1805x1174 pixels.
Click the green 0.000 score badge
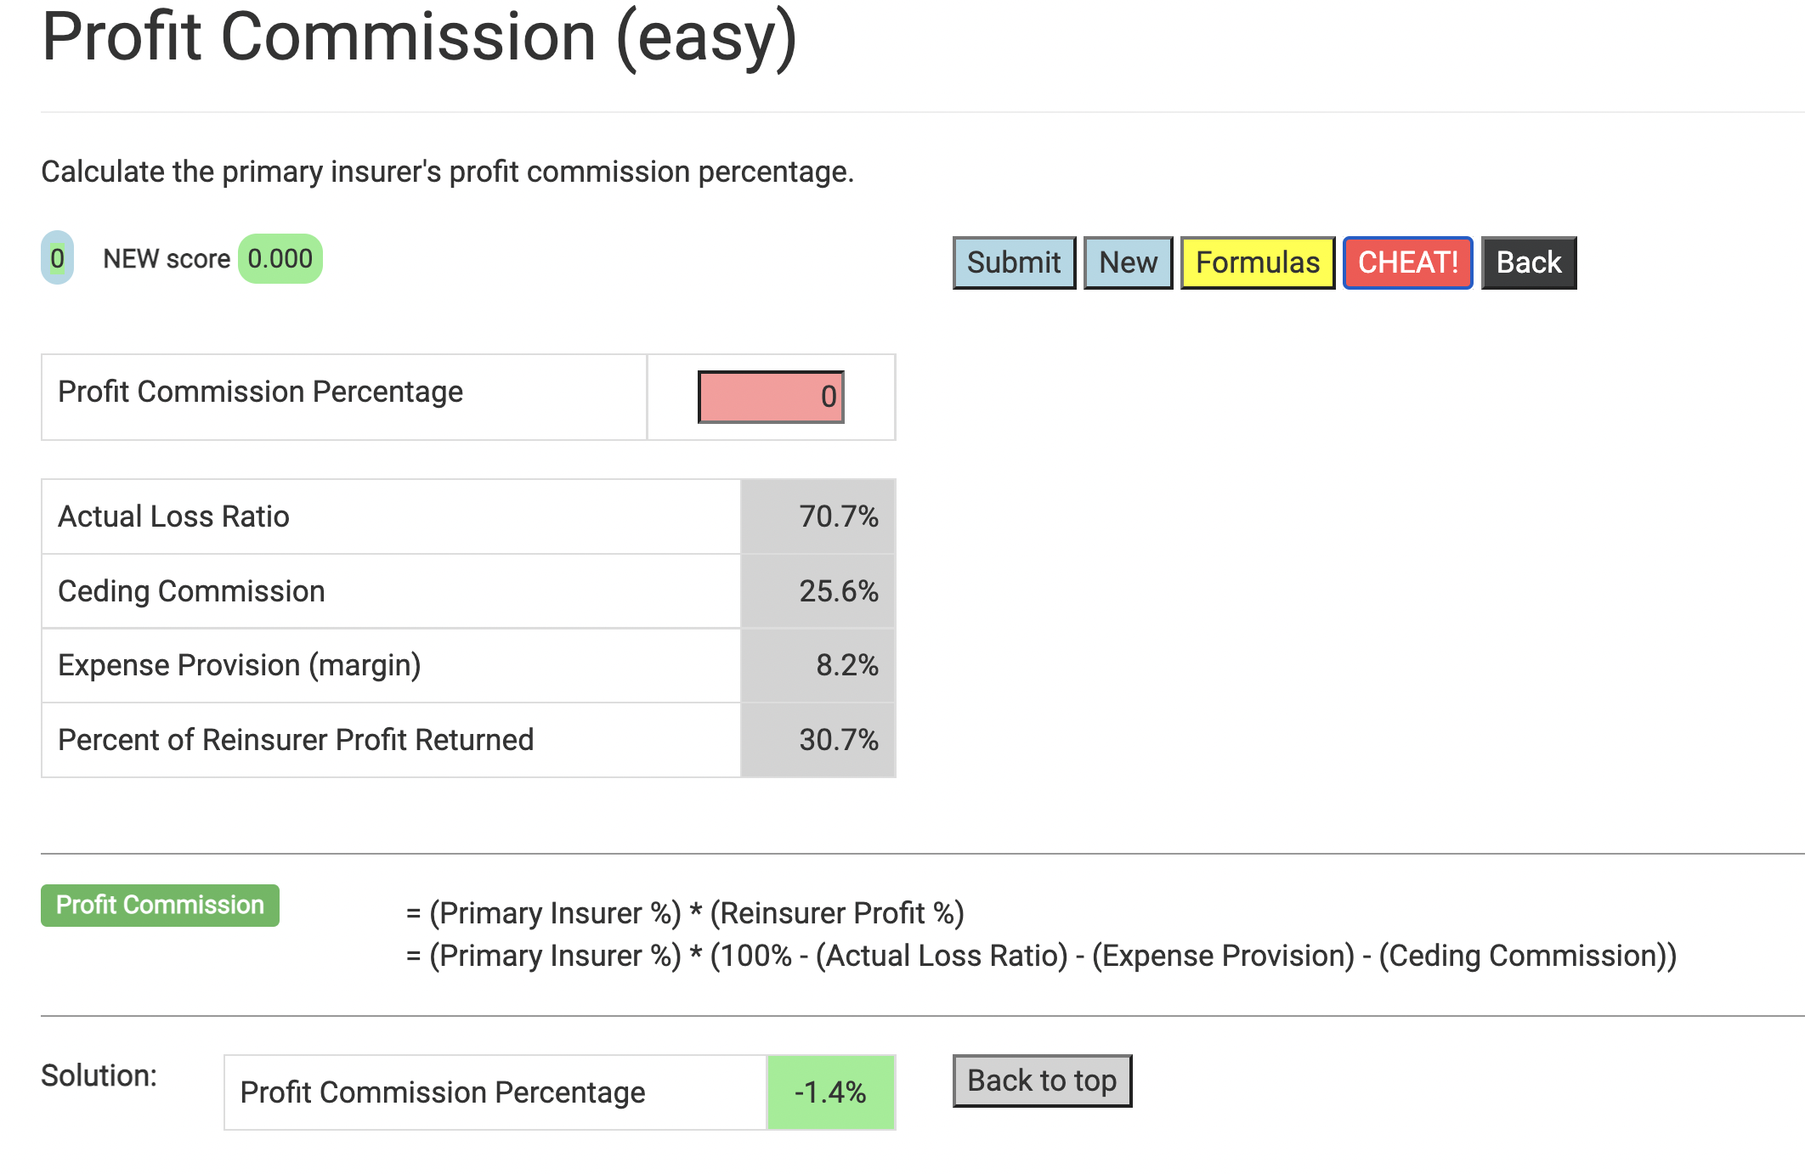tap(280, 258)
